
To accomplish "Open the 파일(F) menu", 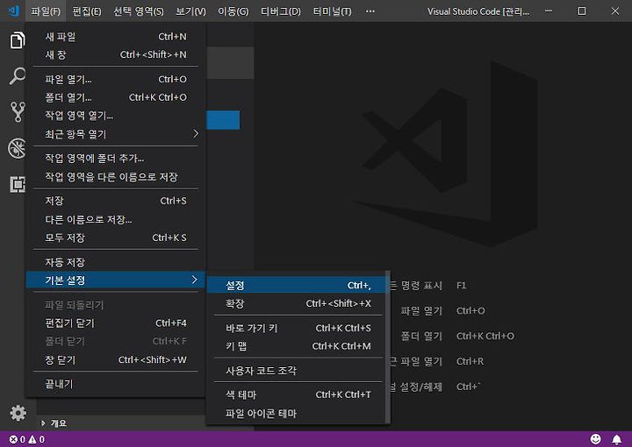I will (x=46, y=11).
